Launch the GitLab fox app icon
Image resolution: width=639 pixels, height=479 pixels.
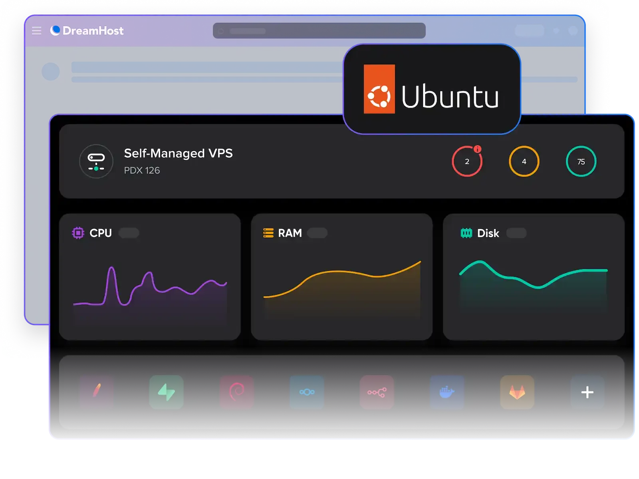[x=517, y=392]
